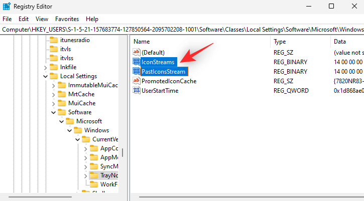Screen dimensions: 364x201
Task: Maximize the Registry Editor window
Action: (x=331, y=6)
